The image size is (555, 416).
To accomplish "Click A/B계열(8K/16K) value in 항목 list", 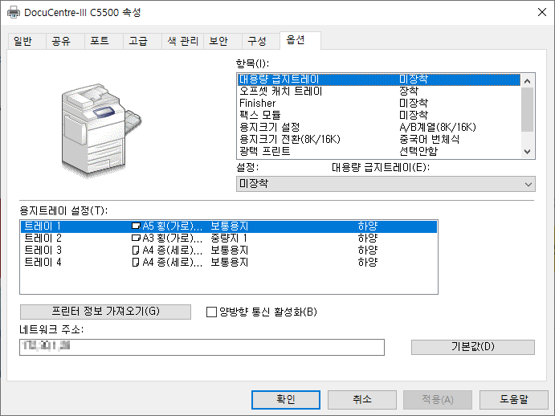I will (438, 128).
